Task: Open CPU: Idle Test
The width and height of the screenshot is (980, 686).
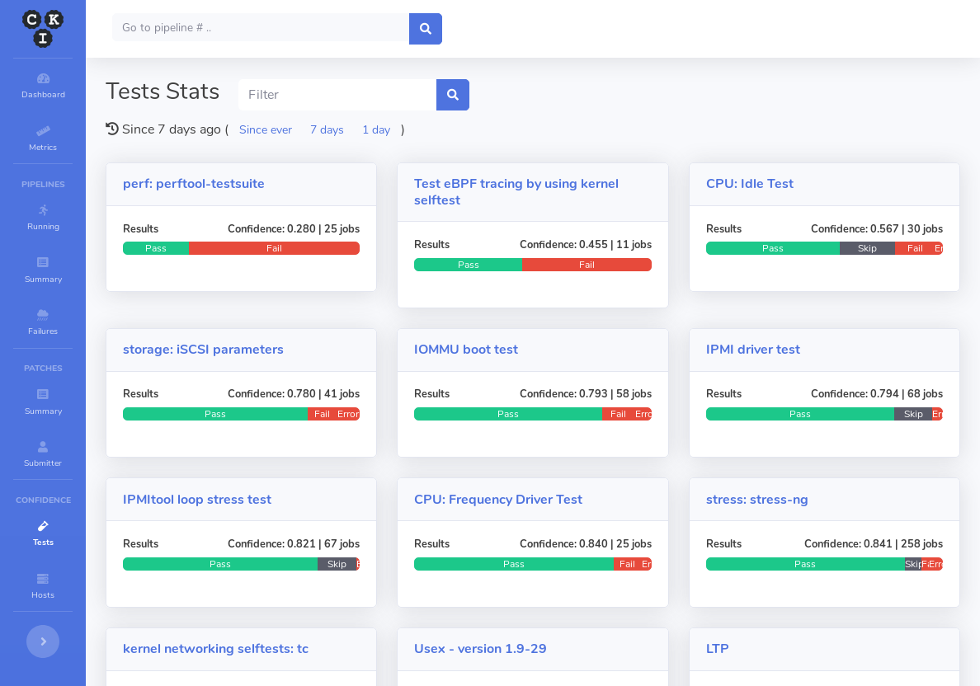Action: tap(750, 184)
